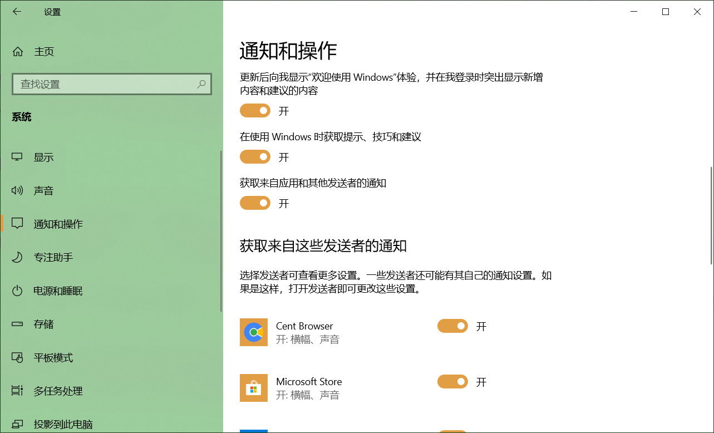Open 多任务处理 settings icon

17,391
